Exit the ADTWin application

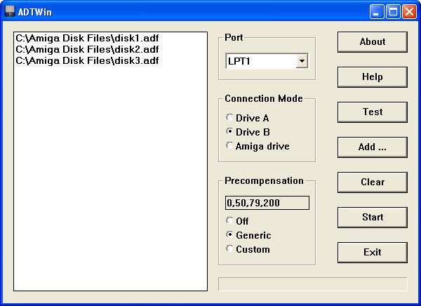point(372,252)
